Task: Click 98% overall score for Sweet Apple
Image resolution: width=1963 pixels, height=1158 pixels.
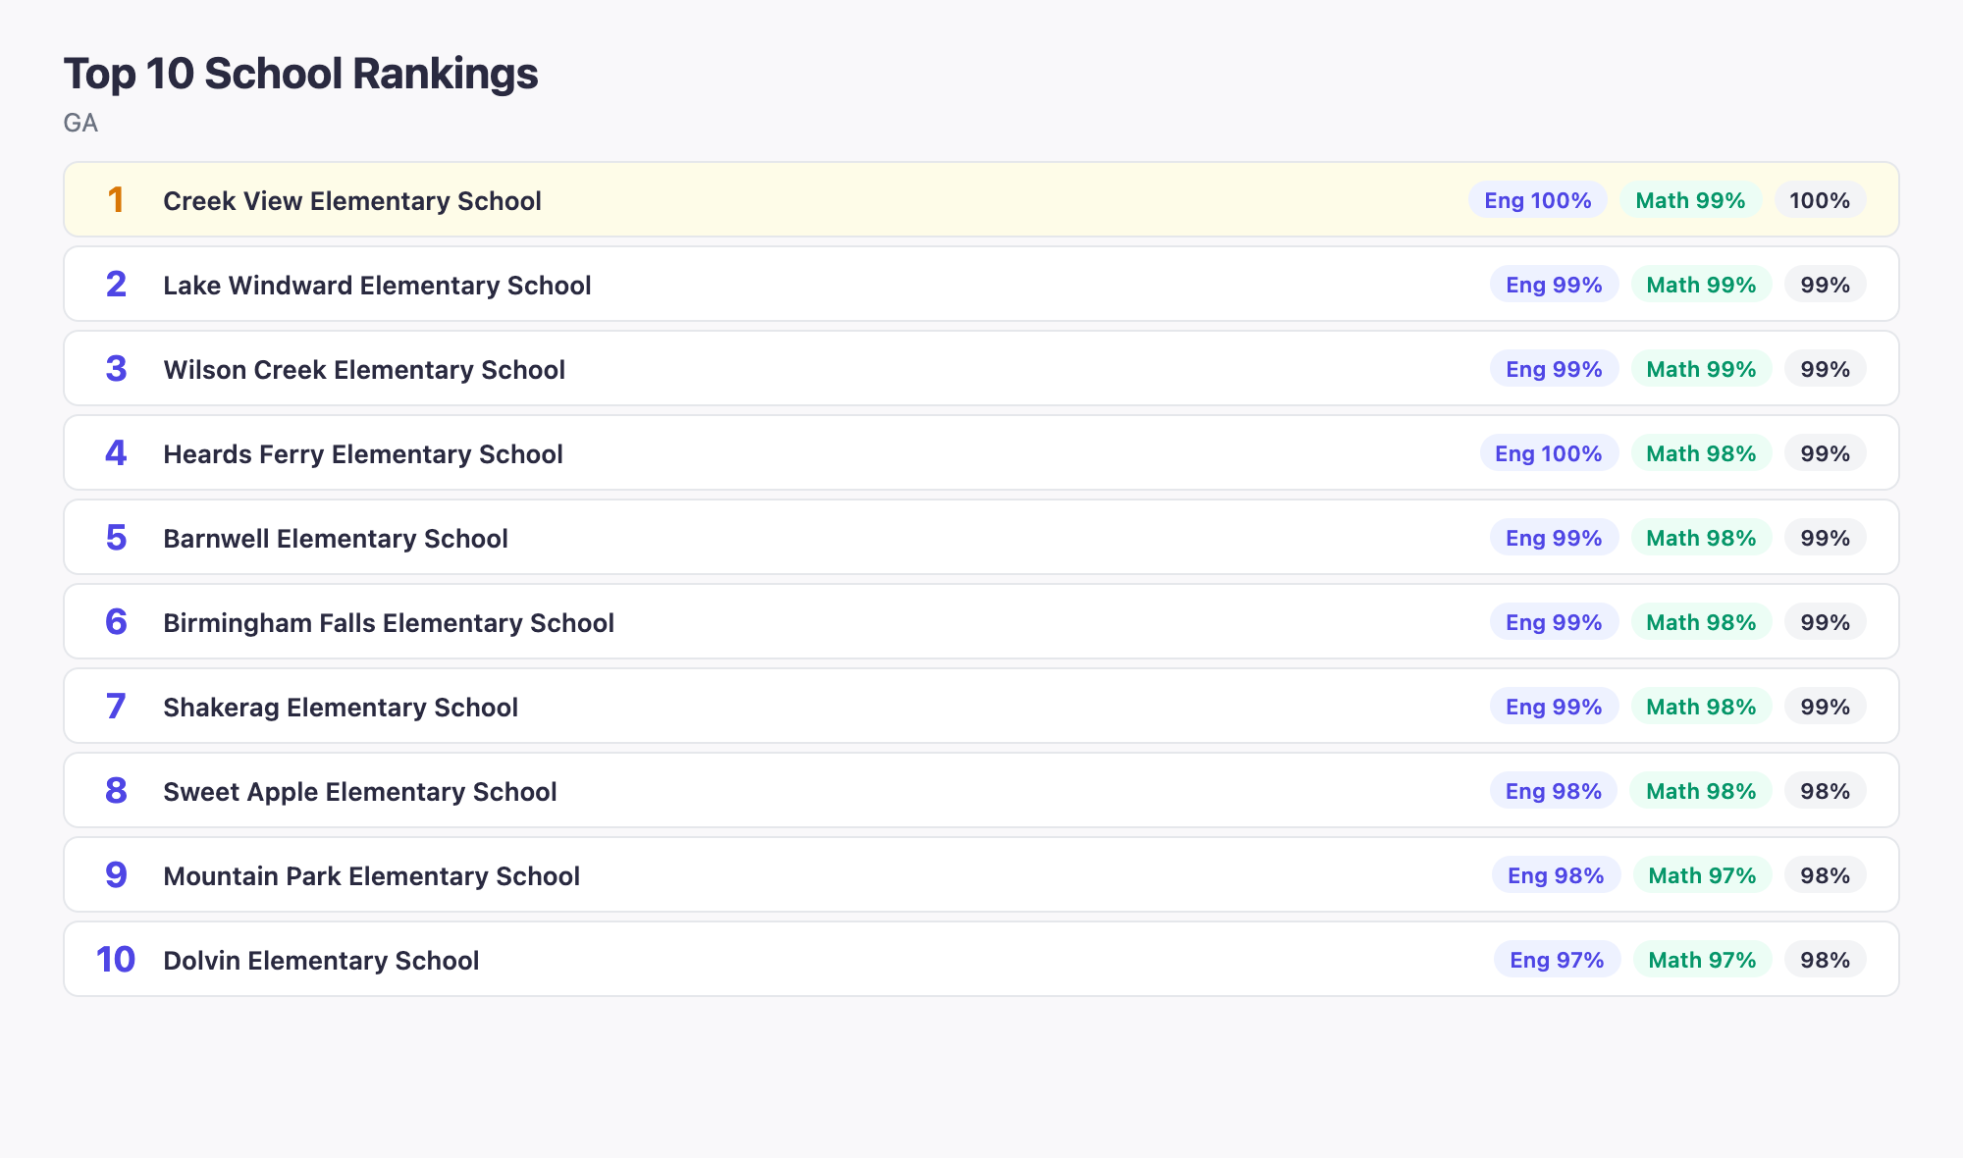Action: (1826, 791)
